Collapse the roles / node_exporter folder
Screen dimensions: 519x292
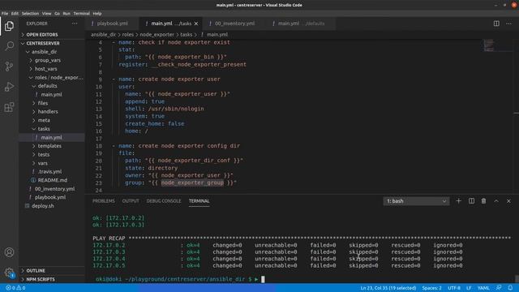(x=59, y=78)
